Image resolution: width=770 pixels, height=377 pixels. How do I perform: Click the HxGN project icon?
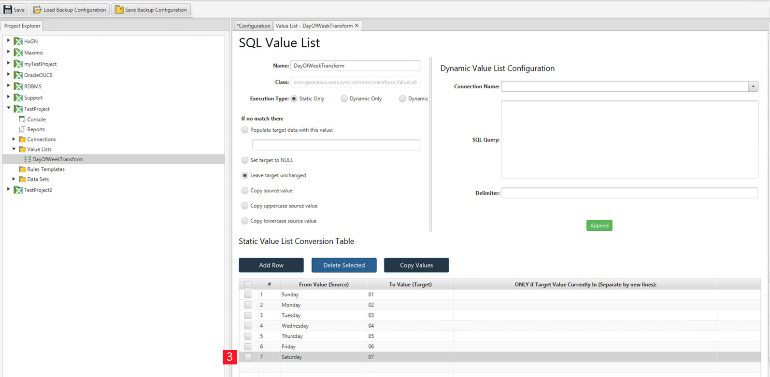(18, 42)
